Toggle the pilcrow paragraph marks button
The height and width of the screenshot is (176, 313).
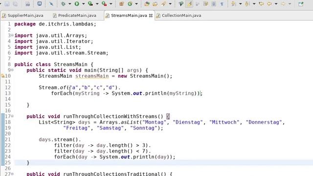(x=222, y=4)
